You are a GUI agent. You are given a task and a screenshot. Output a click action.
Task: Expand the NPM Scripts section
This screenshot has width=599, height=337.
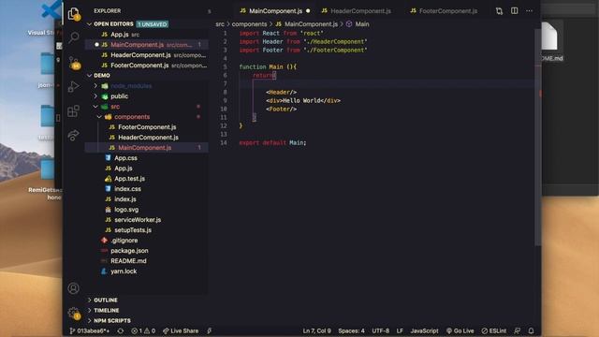[112, 321]
